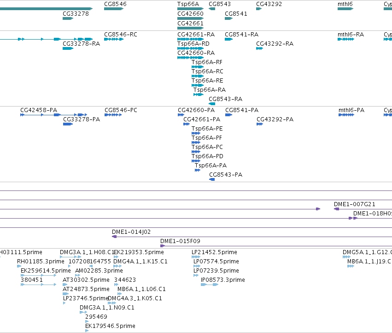The height and width of the screenshot is (333, 392).
Task: Click the CG8546-RC transcript label
Action: [121, 34]
